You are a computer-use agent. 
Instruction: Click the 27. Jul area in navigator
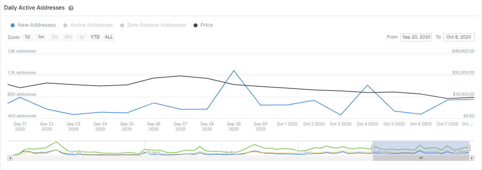point(75,152)
